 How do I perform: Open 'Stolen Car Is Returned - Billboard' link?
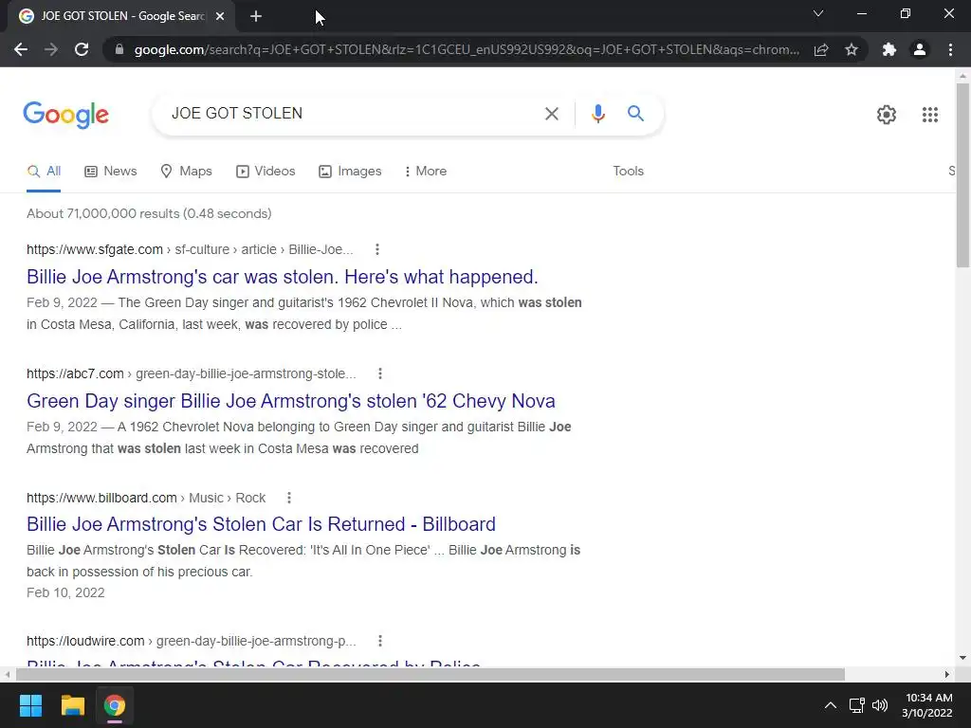(x=261, y=524)
